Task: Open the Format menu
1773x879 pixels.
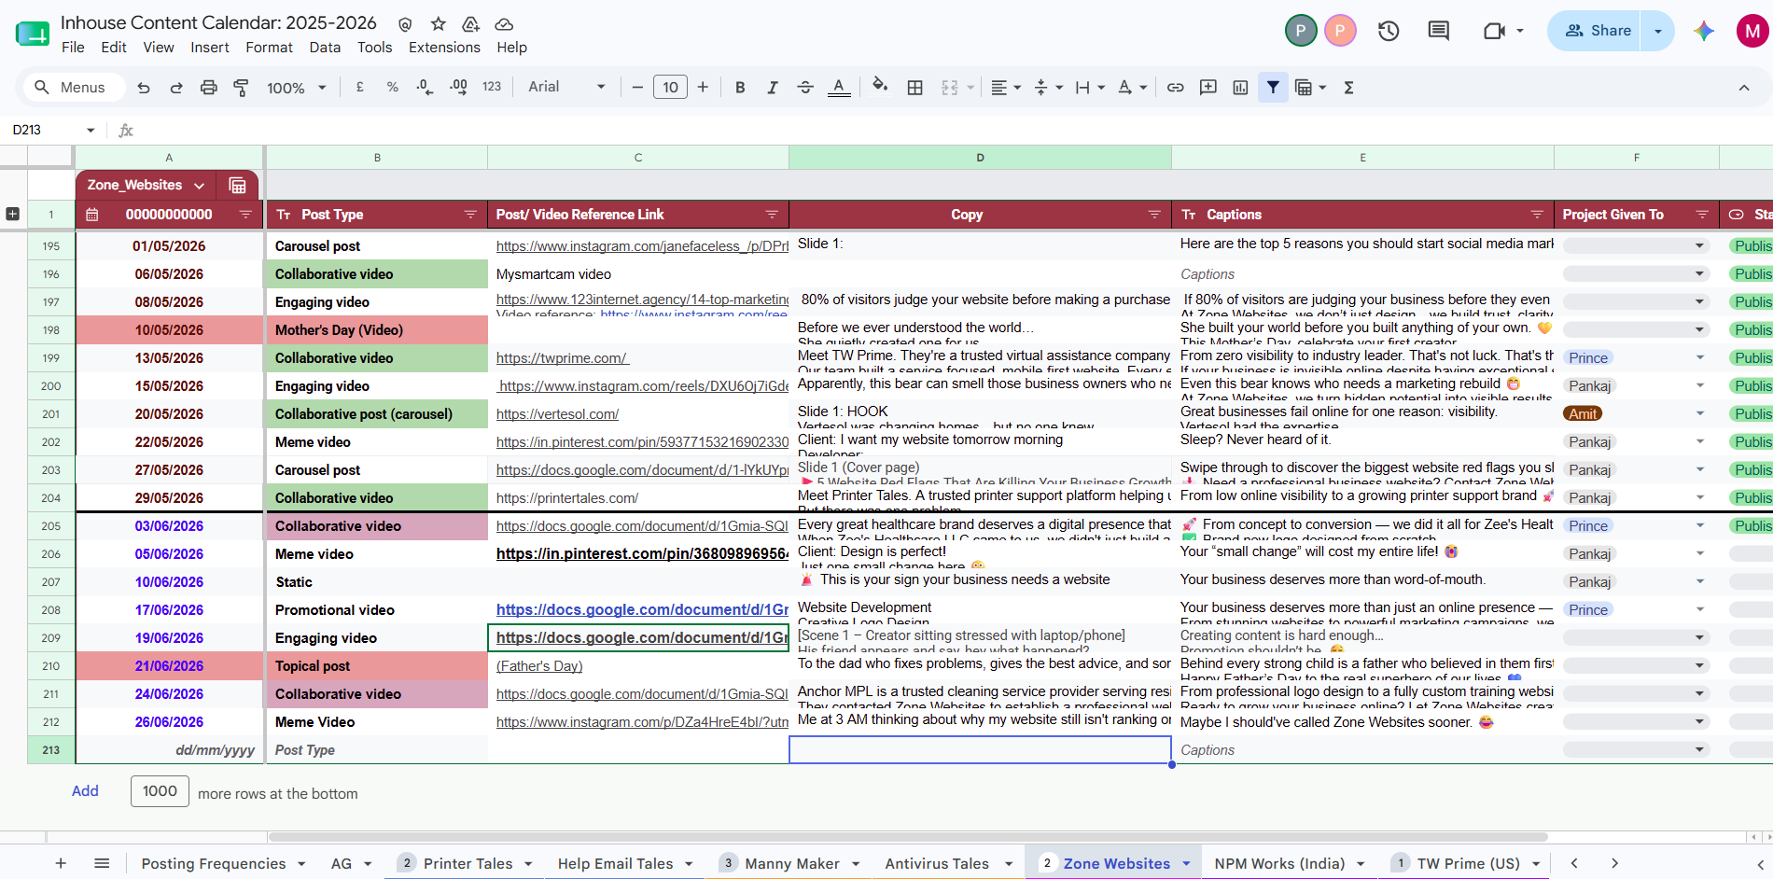Action: (270, 48)
